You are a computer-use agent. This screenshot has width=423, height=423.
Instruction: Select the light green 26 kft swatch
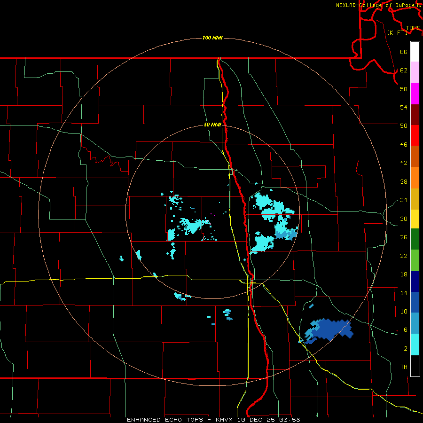(x=415, y=260)
